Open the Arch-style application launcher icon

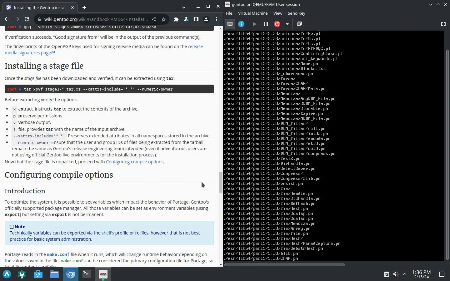(7, 274)
